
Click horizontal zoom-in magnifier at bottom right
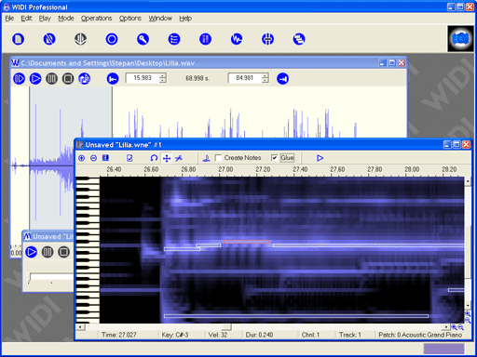(x=454, y=327)
